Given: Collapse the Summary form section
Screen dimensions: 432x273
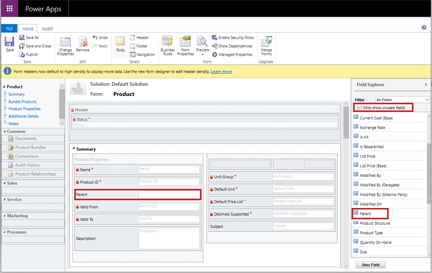Looking at the screenshot, I should click(74, 148).
